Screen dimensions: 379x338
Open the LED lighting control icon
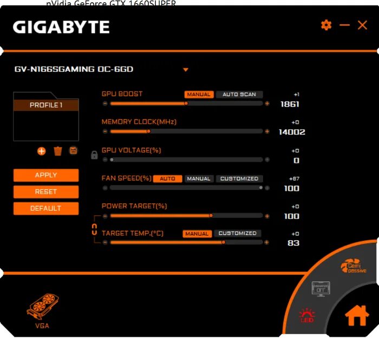(307, 315)
